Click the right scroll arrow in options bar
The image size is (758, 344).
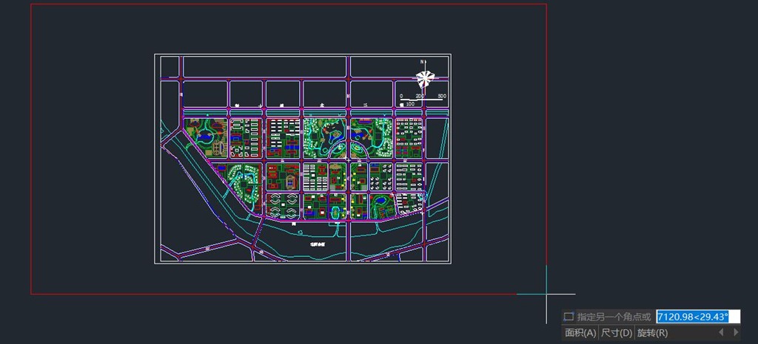click(737, 333)
